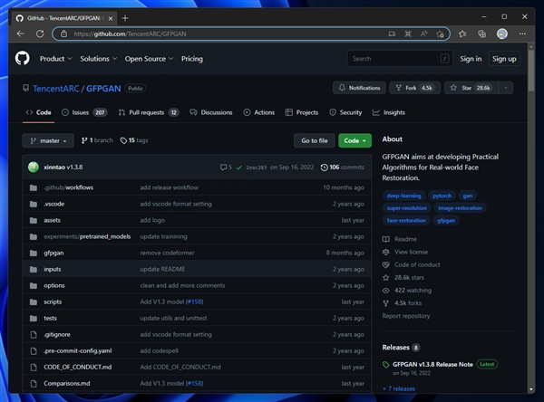Open the + 7 releases link
Image resolution: width=544 pixels, height=402 pixels.
(399, 388)
